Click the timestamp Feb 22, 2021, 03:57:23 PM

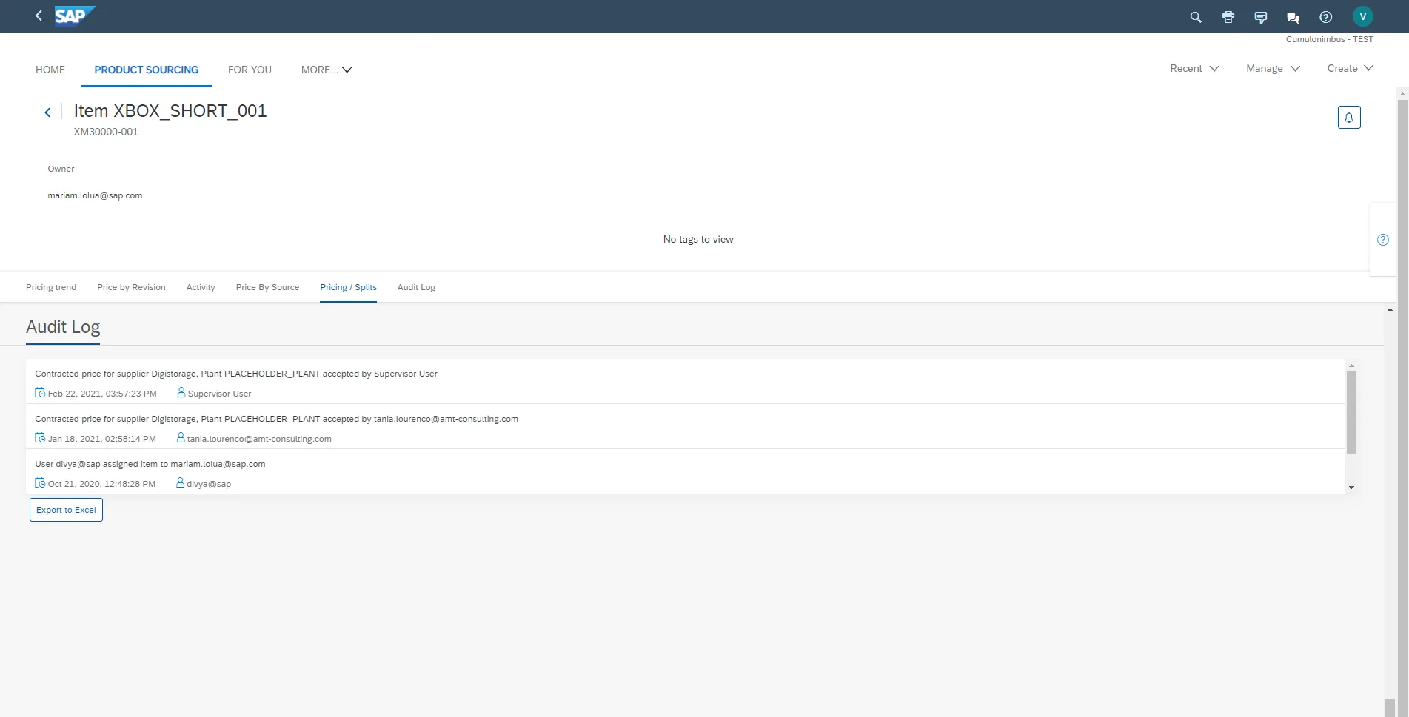tap(102, 394)
